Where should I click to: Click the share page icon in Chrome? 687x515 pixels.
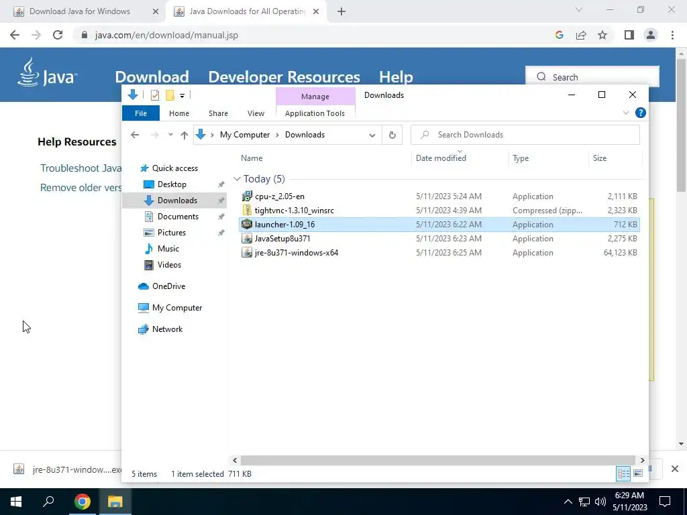(x=581, y=35)
